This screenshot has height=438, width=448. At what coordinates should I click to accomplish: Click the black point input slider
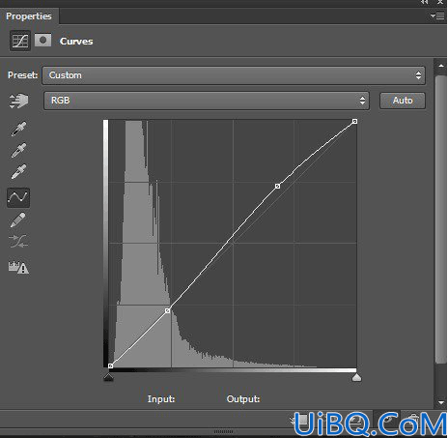108,377
